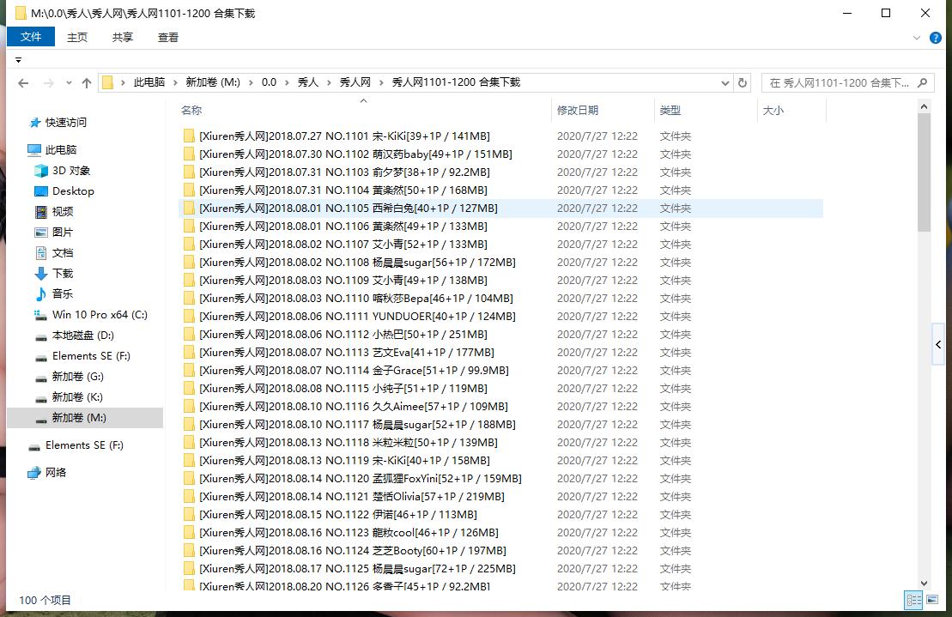Click the Back navigation arrow
This screenshot has width=952, height=617.
click(x=23, y=83)
